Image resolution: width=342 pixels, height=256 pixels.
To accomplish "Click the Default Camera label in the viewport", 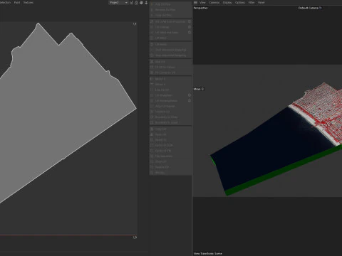I will click(310, 8).
